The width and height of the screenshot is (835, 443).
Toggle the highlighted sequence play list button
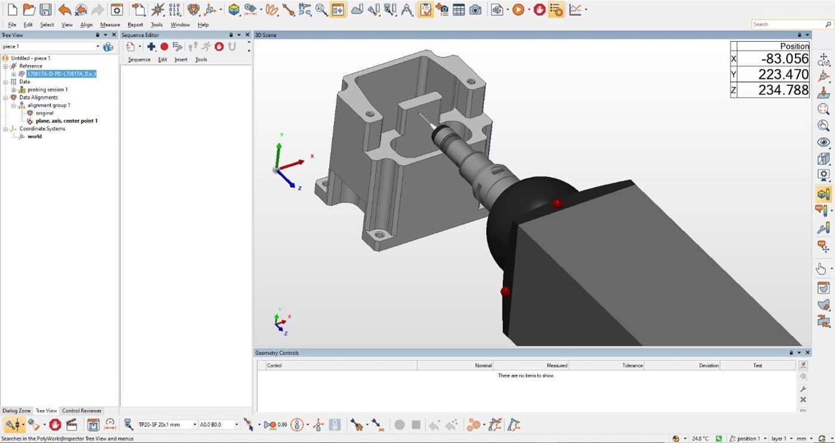pyautogui.click(x=556, y=10)
